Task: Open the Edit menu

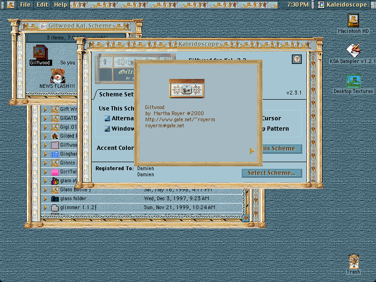Action: pos(42,5)
